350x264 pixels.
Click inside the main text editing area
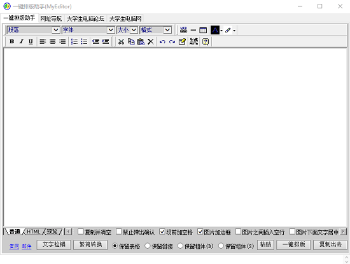point(175,137)
